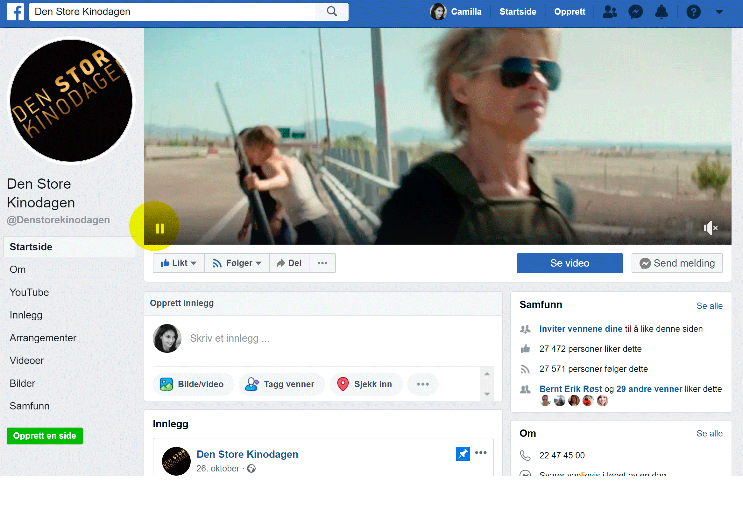Click the Del share button

tap(289, 263)
